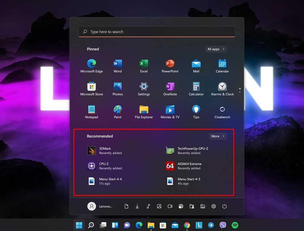
Task: Expand the All apps list
Action: (216, 49)
